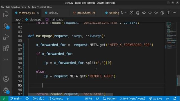Open more editor actions menu

(174, 13)
